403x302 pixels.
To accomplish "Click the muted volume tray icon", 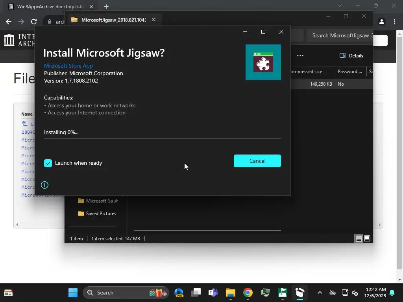I will 355,293.
